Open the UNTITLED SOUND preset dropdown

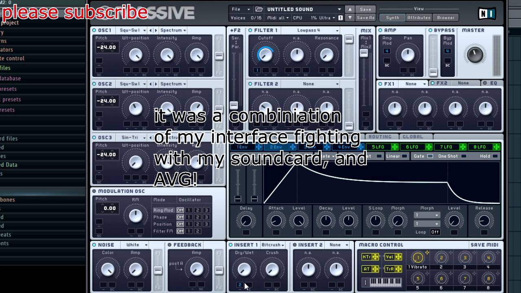click(304, 9)
